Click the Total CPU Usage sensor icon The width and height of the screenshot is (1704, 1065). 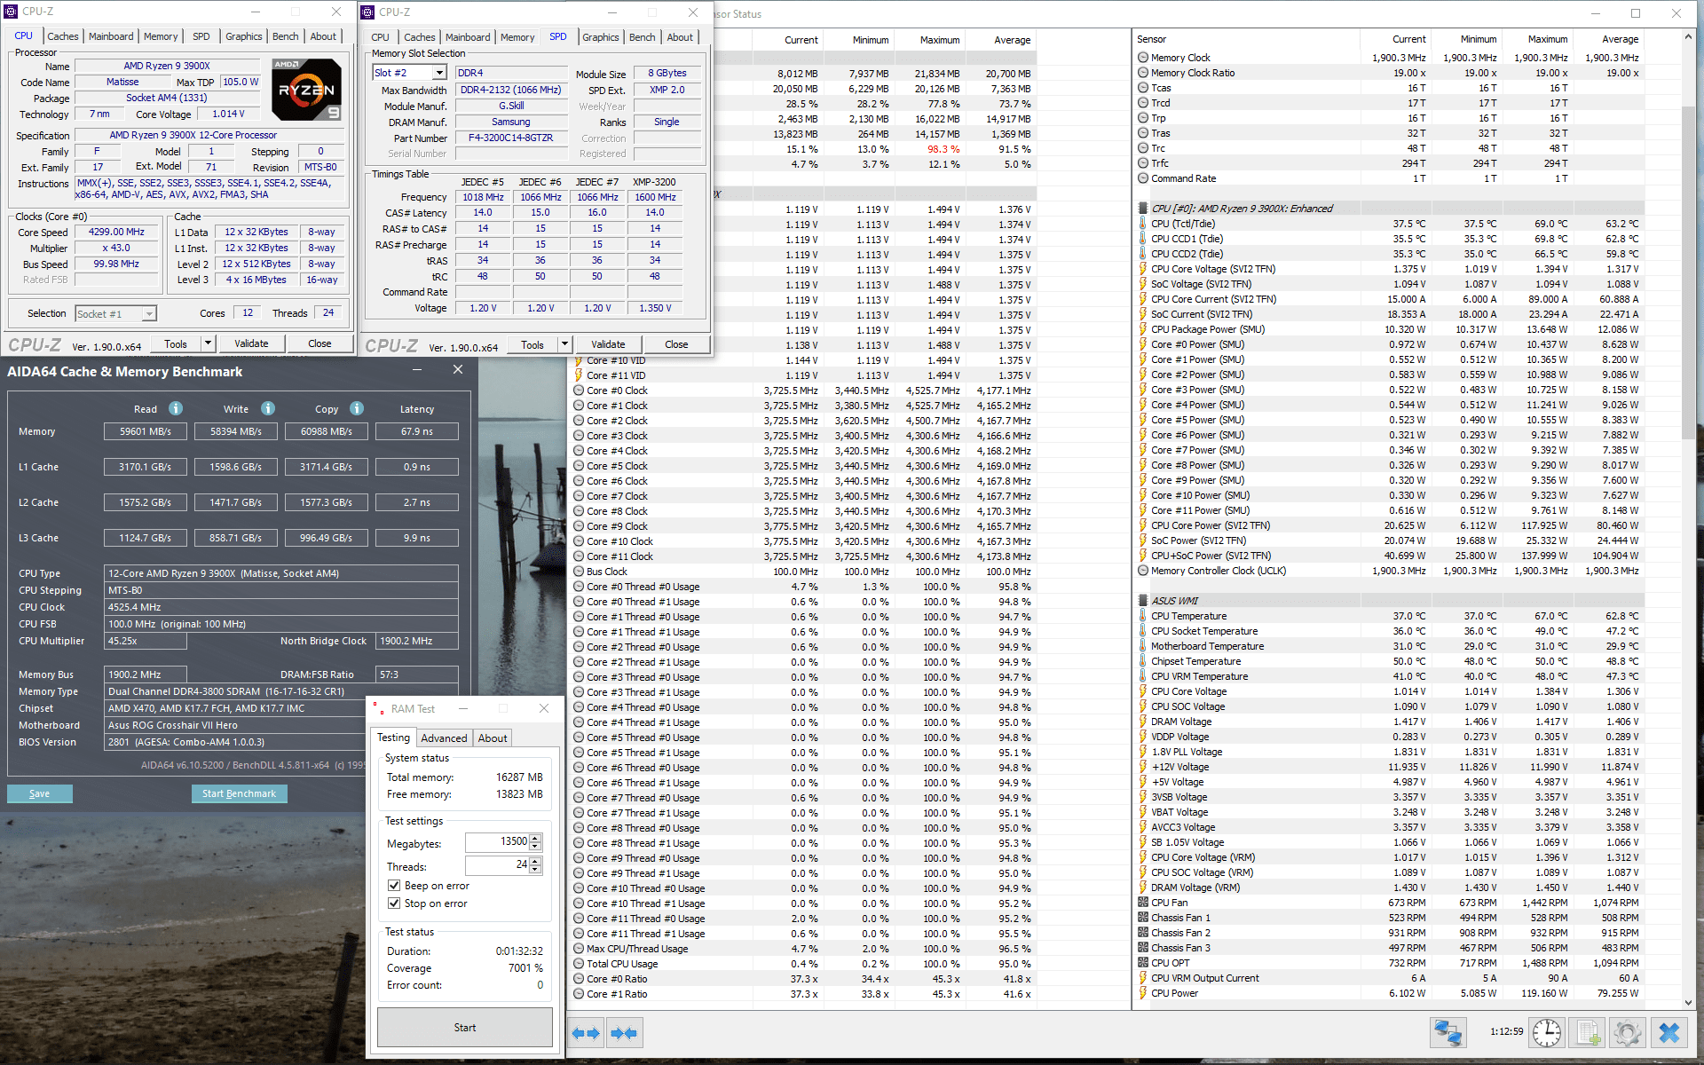click(x=579, y=964)
